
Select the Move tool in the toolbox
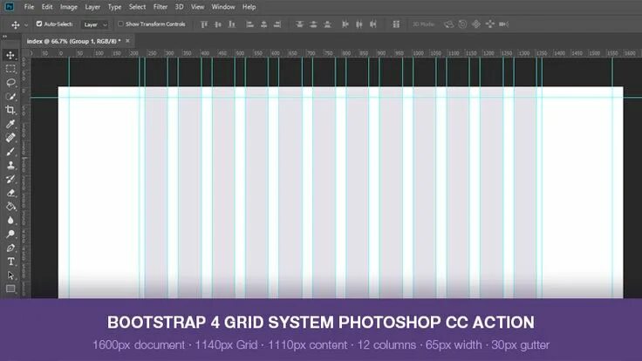coord(10,55)
